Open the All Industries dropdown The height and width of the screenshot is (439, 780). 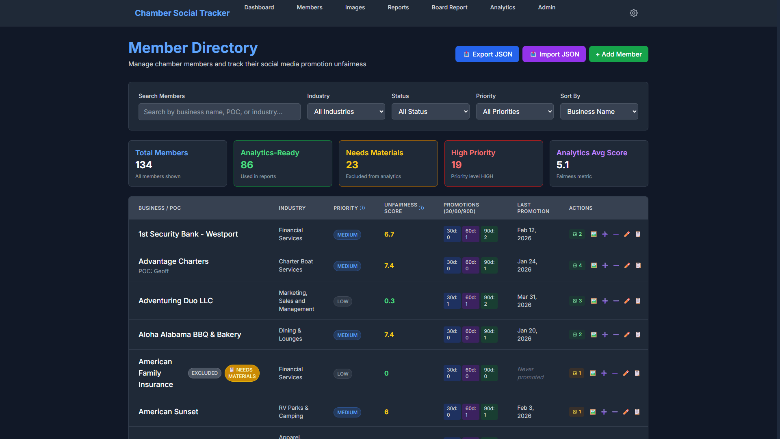pyautogui.click(x=346, y=111)
